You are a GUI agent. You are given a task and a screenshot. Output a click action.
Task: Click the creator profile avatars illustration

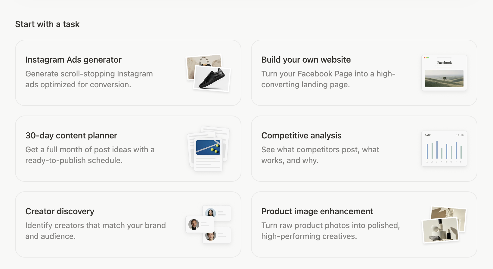coord(208,224)
